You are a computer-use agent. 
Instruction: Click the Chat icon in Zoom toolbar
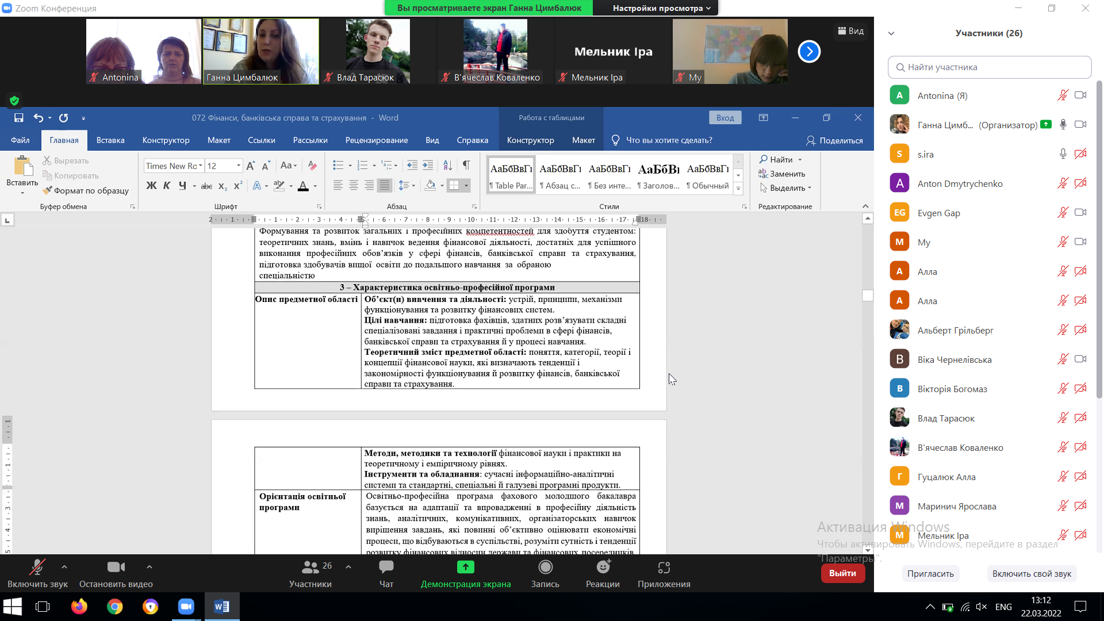pyautogui.click(x=386, y=568)
